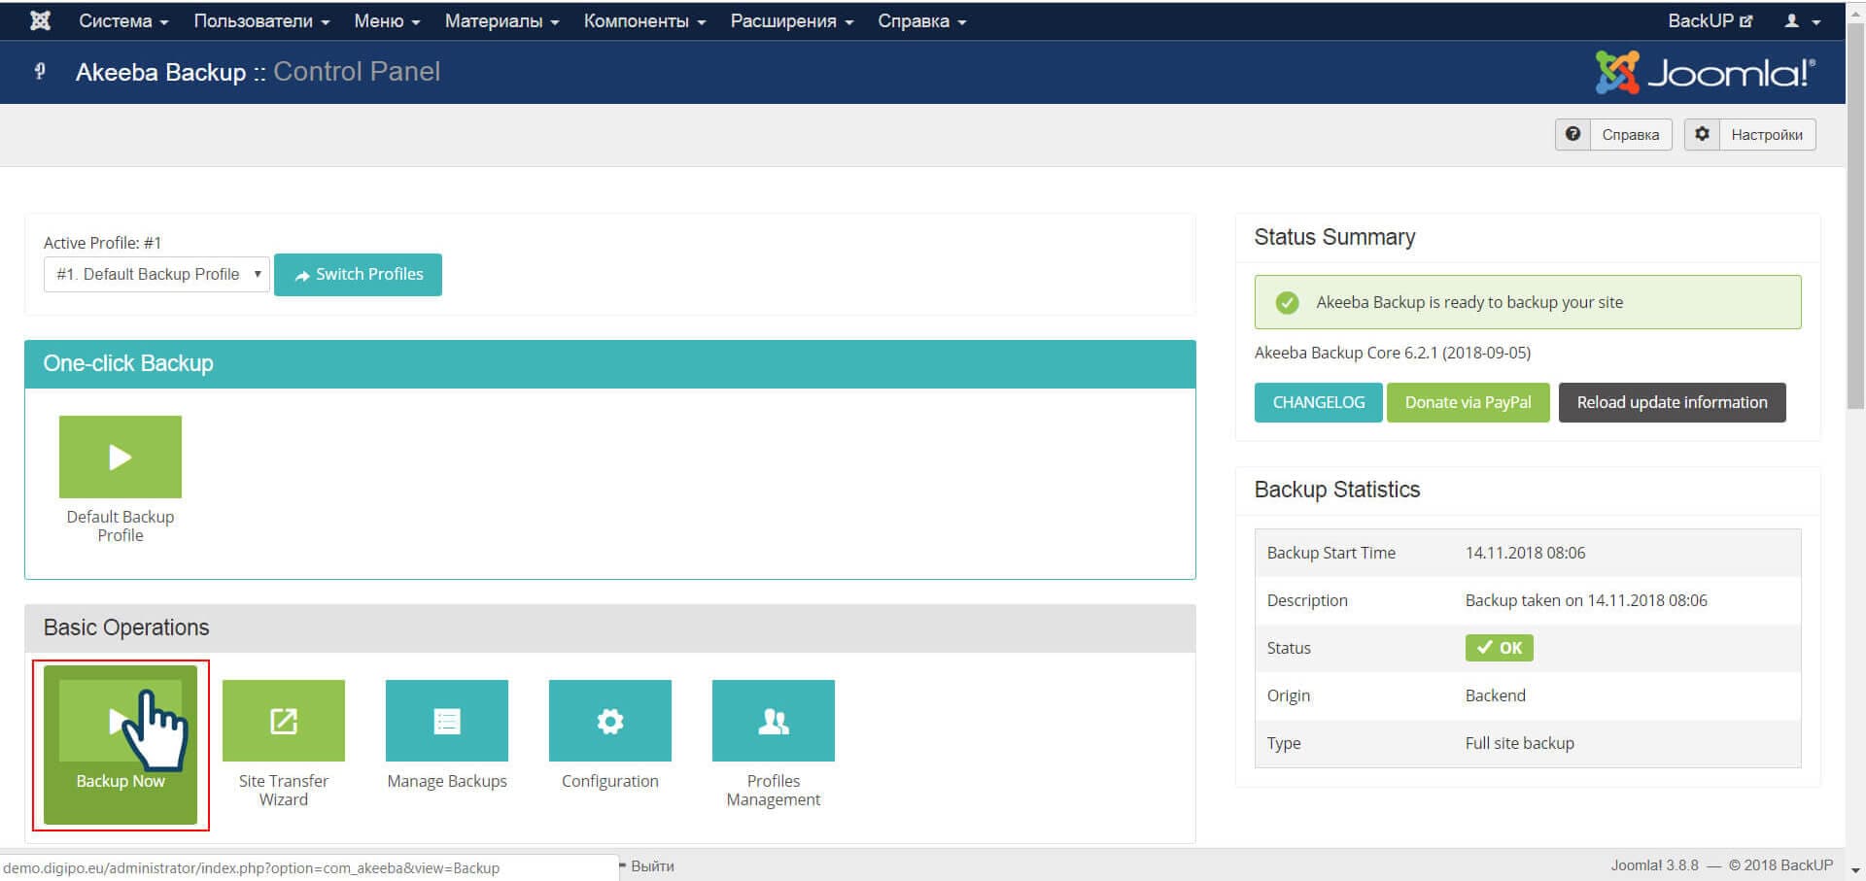The width and height of the screenshot is (1866, 881).
Task: Click Reload update information button
Action: pyautogui.click(x=1672, y=402)
